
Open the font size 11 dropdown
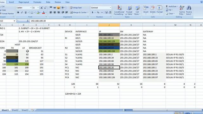coord(38,8)
